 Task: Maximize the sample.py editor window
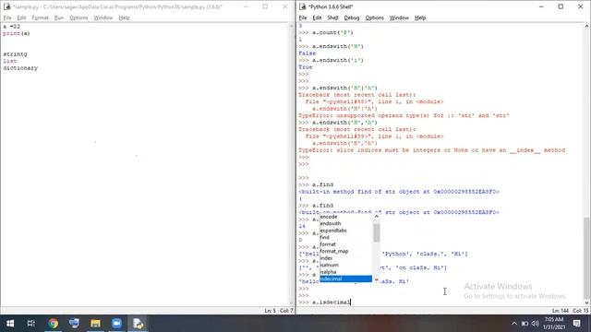(265, 6)
